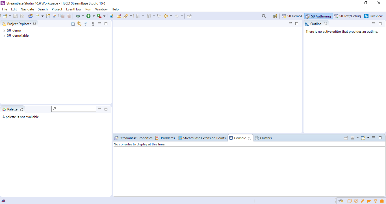386x204 pixels.
Task: Open the File menu
Action: tap(5, 9)
